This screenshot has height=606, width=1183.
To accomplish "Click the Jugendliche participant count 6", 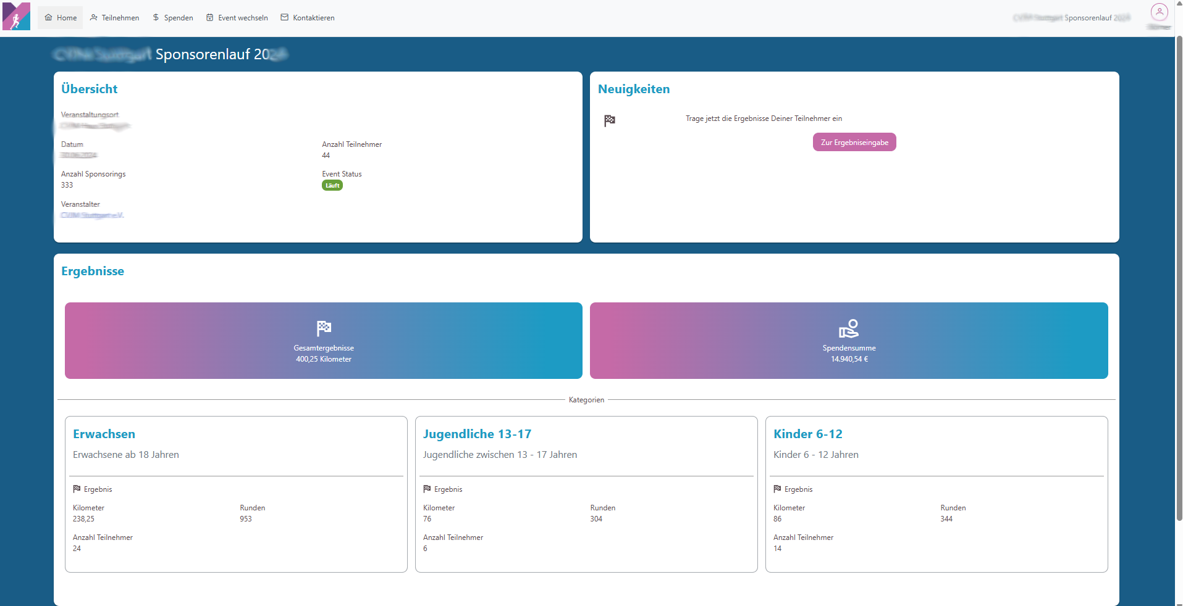I will (x=425, y=549).
